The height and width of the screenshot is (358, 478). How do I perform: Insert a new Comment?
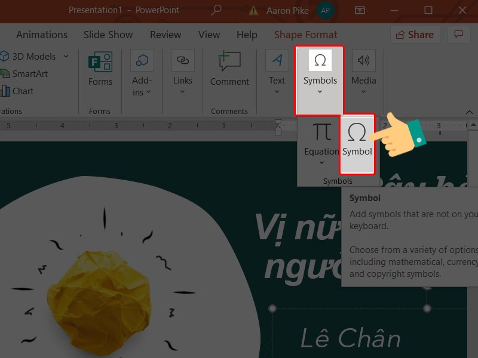(229, 69)
